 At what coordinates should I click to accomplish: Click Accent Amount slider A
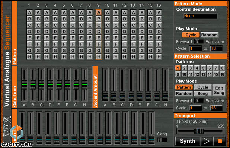[x=105, y=96]
